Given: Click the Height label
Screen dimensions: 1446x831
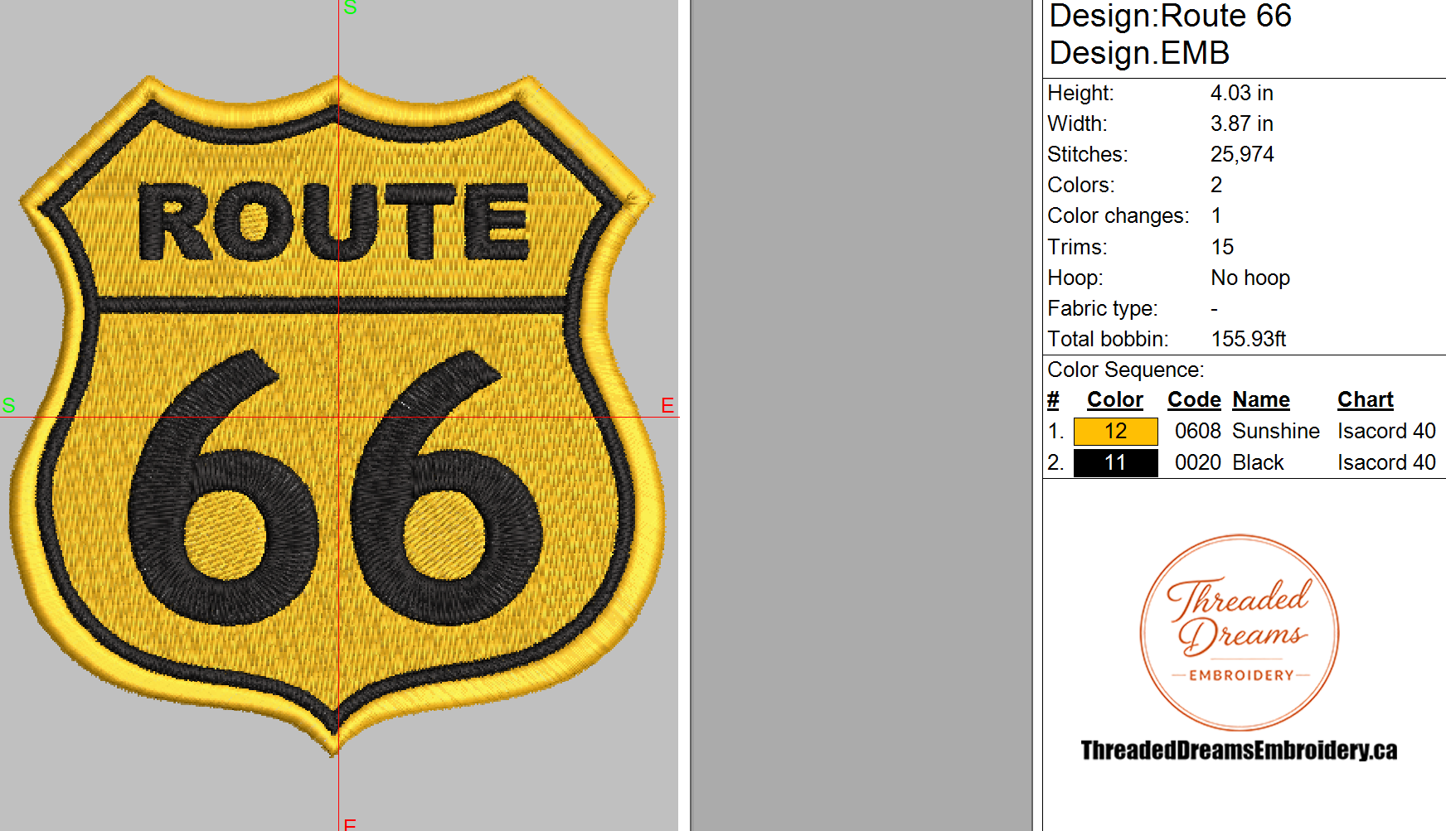Looking at the screenshot, I should (x=1080, y=93).
